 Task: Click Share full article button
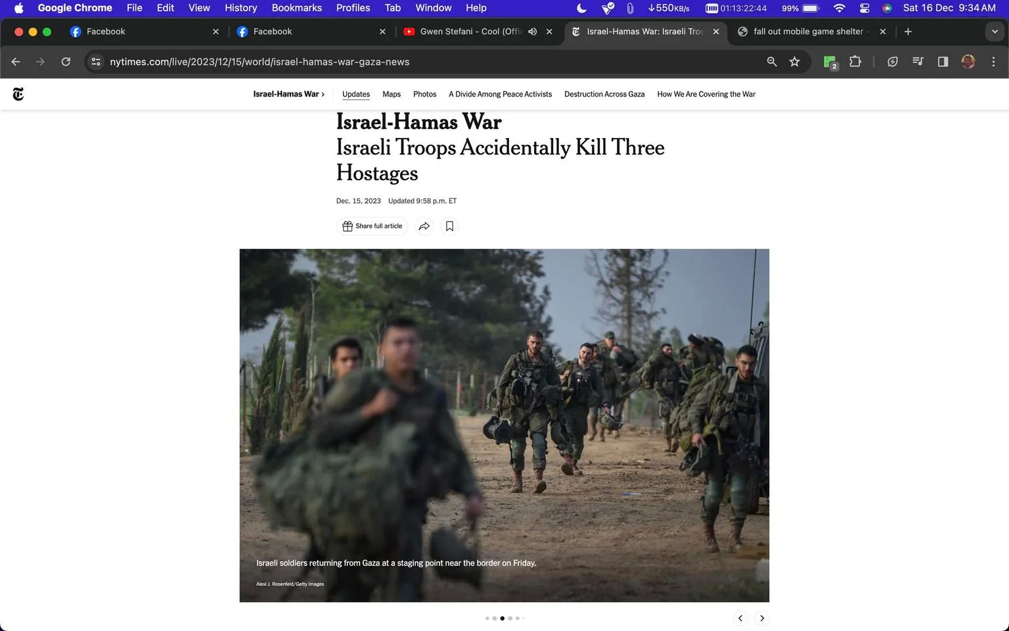372,226
